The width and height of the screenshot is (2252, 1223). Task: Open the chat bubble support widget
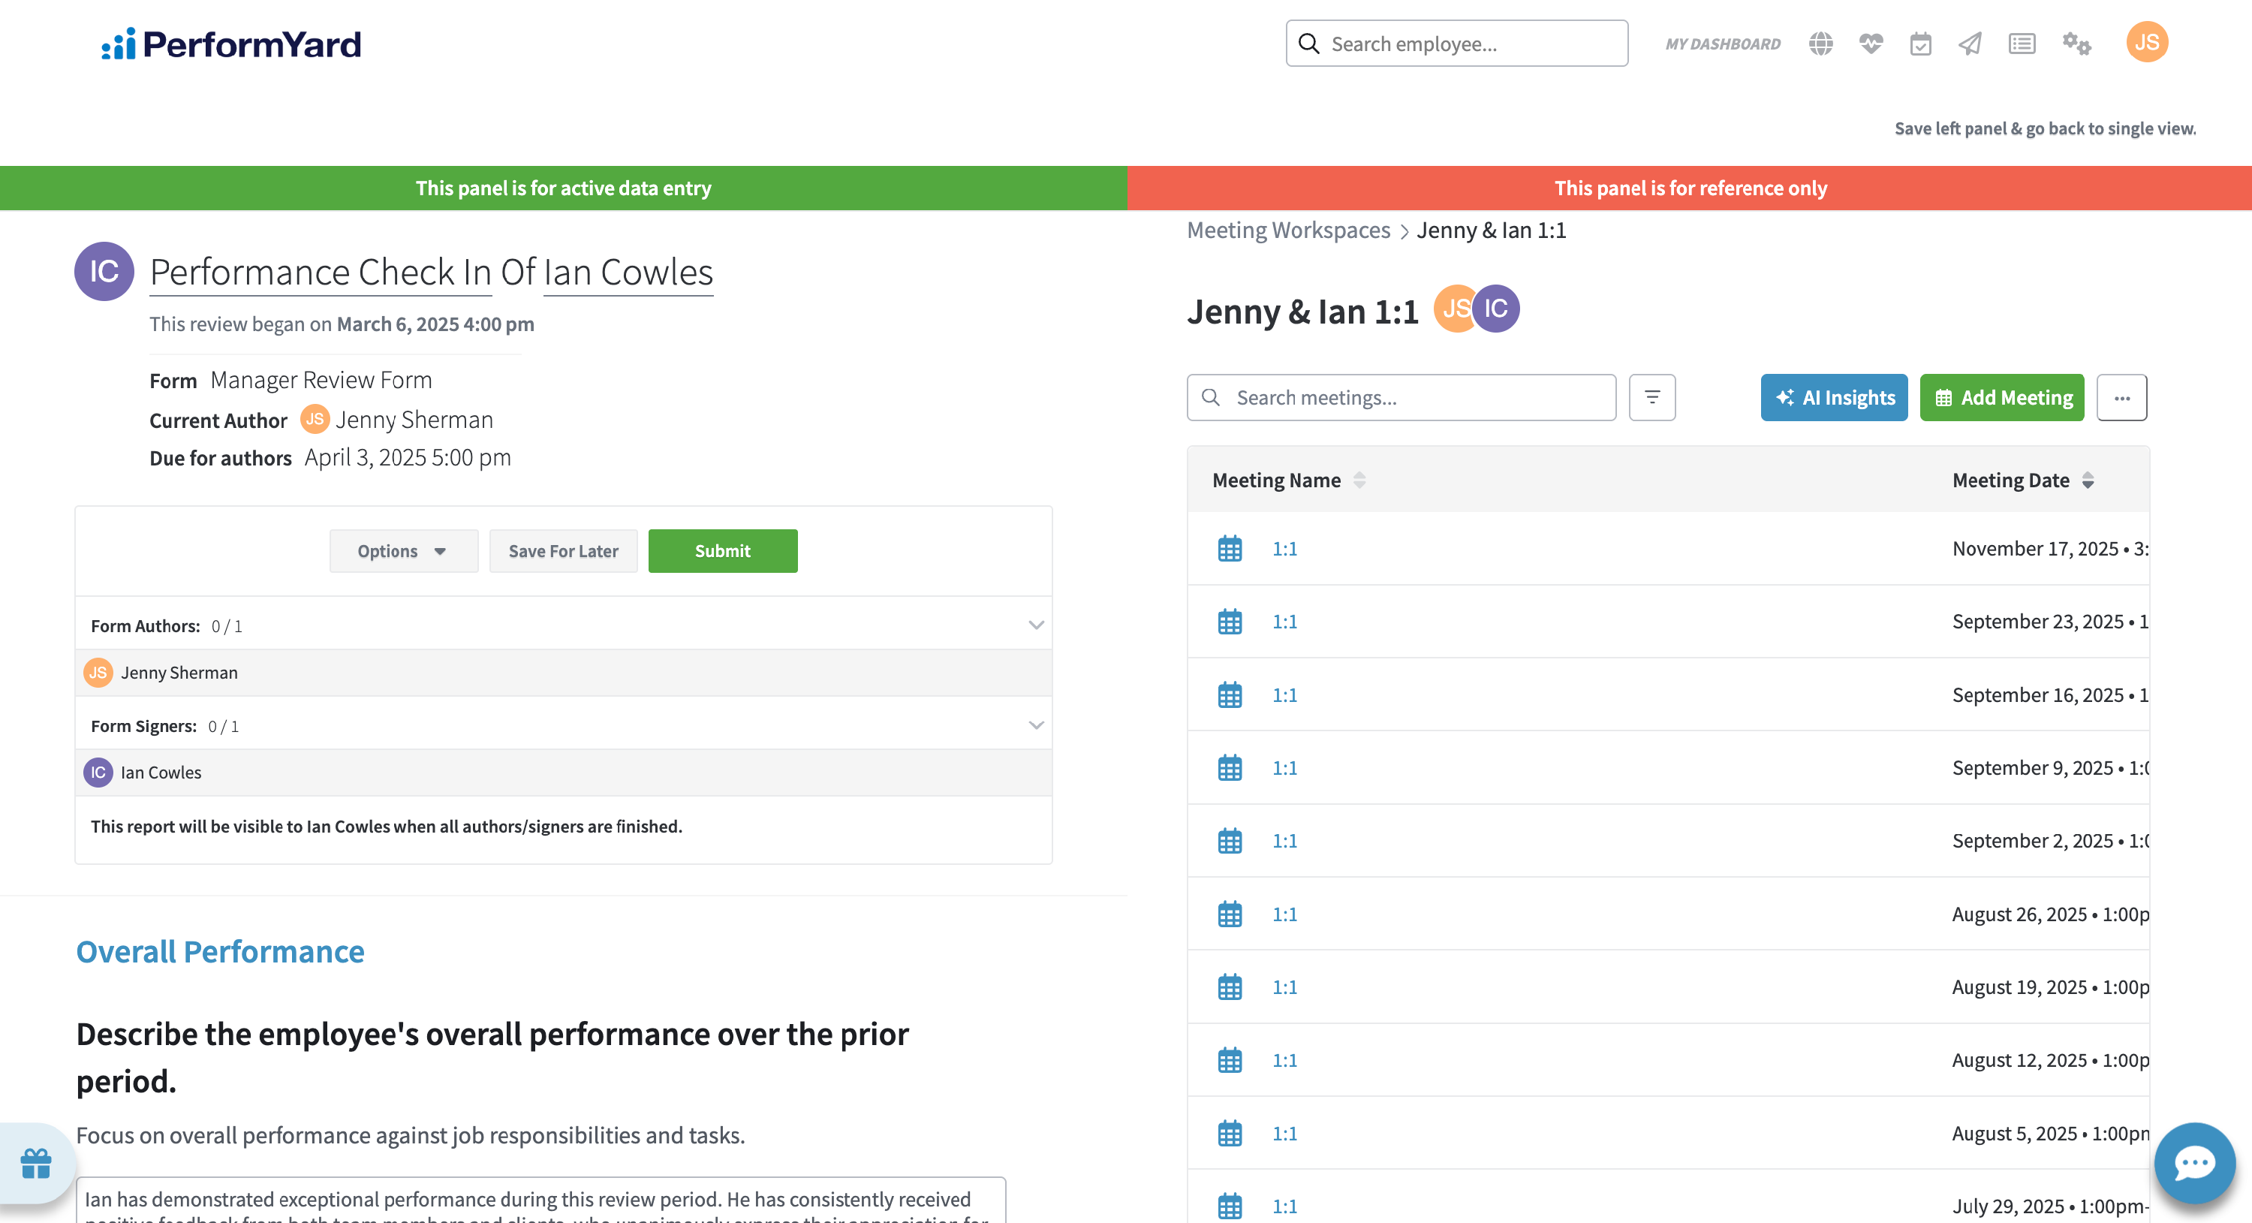pyautogui.click(x=2193, y=1163)
